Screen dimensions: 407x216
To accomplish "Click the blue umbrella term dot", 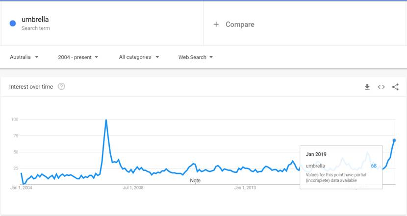I will click(x=13, y=23).
